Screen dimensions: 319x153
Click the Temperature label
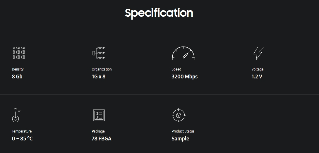[22, 131]
